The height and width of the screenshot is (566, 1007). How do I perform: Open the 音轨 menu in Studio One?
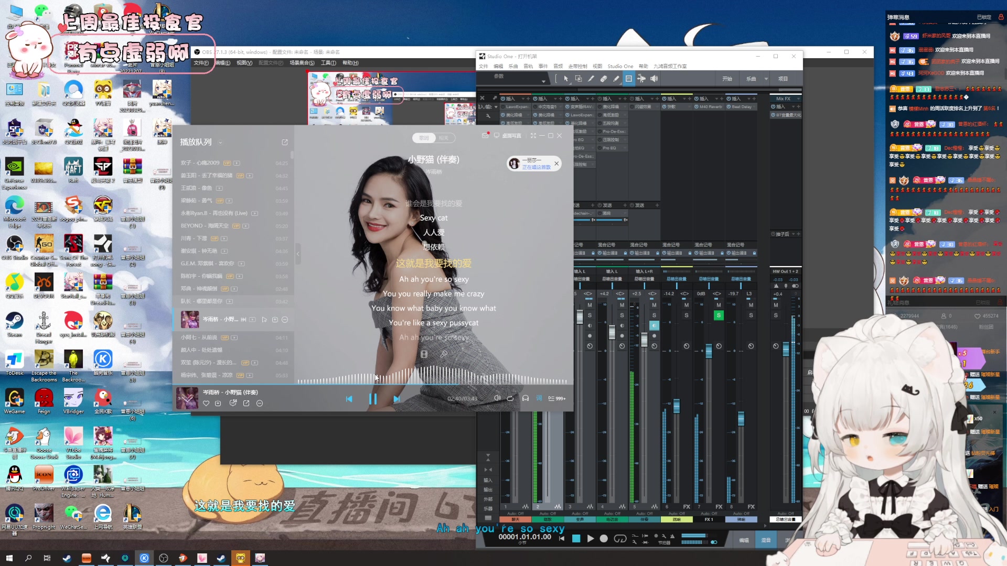pos(528,67)
